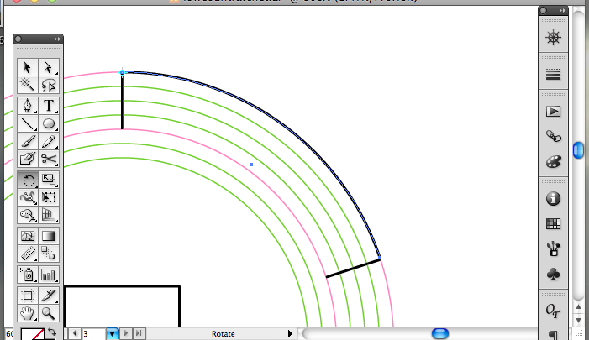589x340 pixels.
Task: Choose the Scissors tool
Action: click(49, 159)
